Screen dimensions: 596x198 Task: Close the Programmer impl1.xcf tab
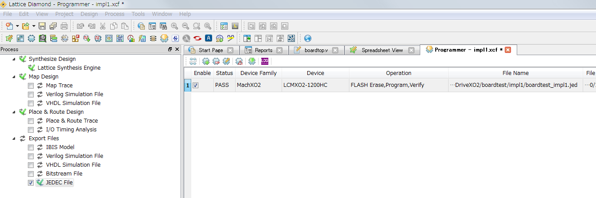[x=508, y=50]
